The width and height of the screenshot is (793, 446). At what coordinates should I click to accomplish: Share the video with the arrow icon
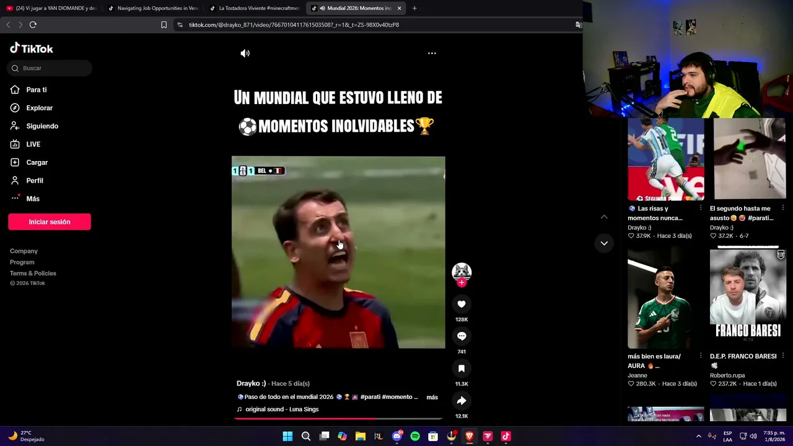[462, 401]
